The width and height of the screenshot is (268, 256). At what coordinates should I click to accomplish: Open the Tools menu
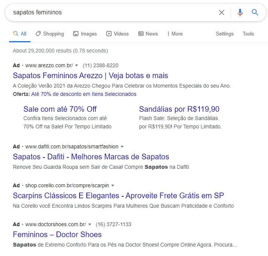tap(248, 34)
